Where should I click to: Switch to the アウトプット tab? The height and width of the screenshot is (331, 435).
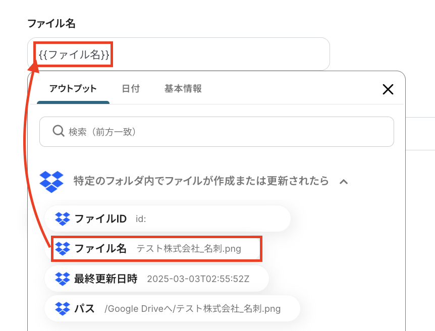pos(73,89)
